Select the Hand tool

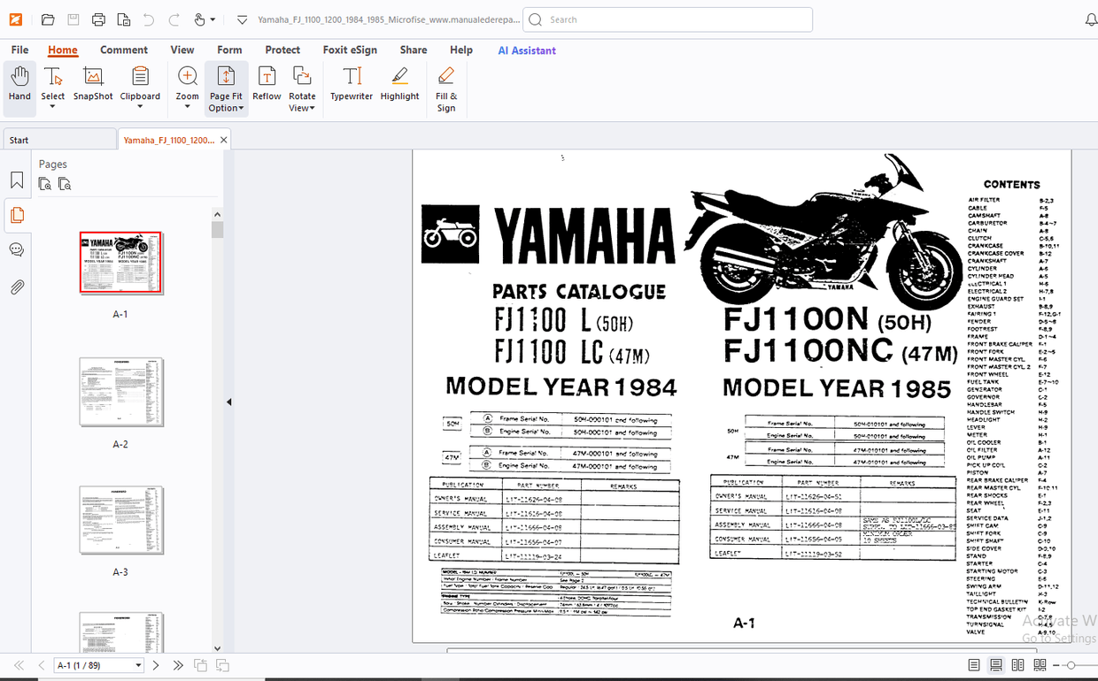(19, 84)
